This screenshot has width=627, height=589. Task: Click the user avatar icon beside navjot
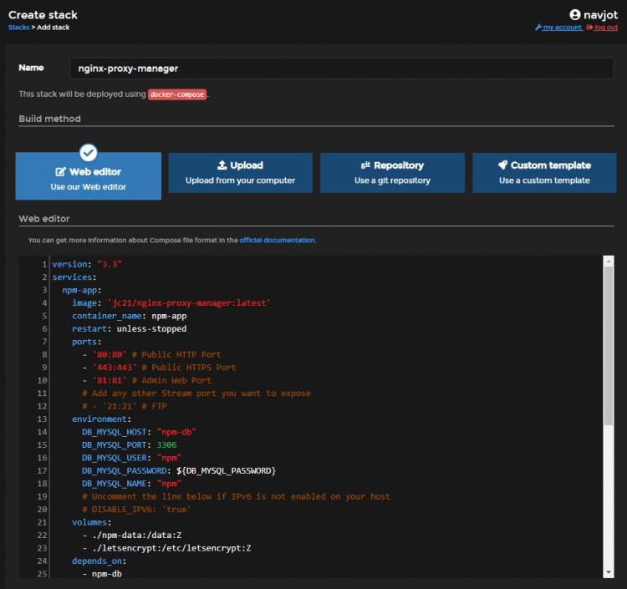point(575,14)
